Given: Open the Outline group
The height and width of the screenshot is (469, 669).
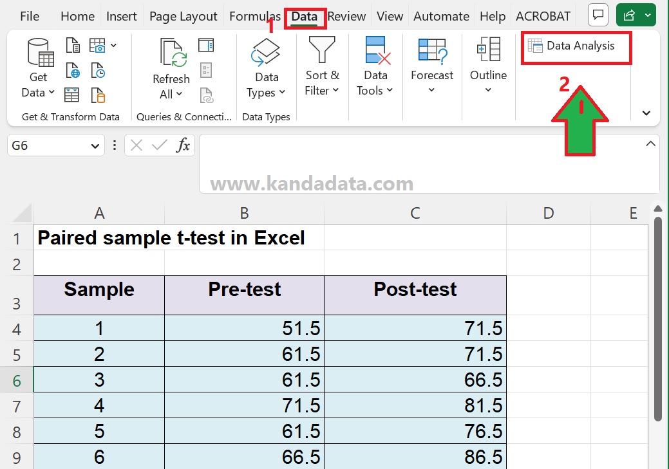Looking at the screenshot, I should [x=488, y=66].
